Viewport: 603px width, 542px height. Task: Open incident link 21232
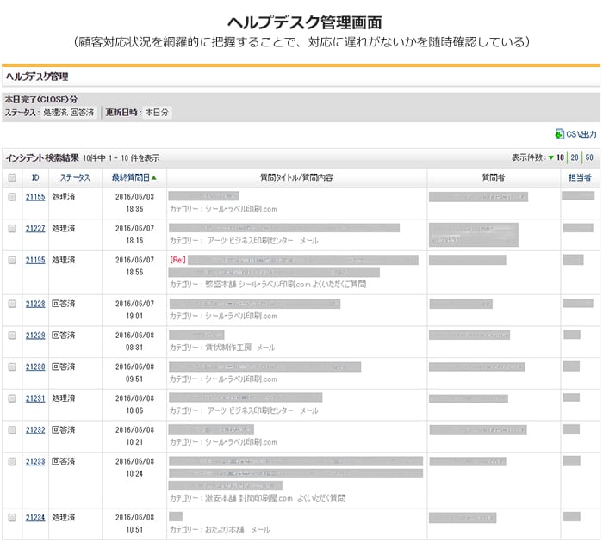35,430
